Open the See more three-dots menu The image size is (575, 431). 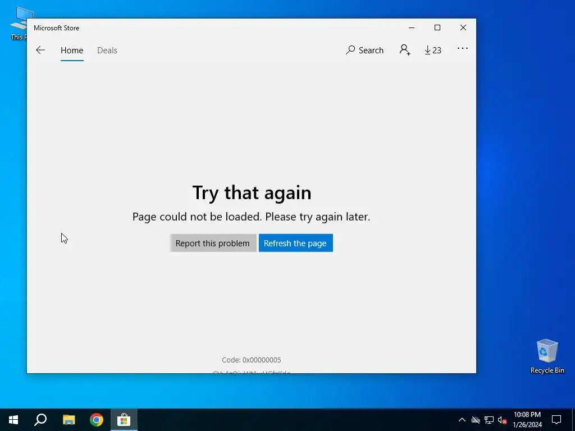click(463, 48)
